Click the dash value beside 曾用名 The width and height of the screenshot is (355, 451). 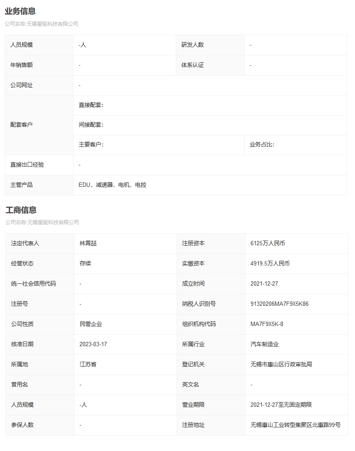81,385
